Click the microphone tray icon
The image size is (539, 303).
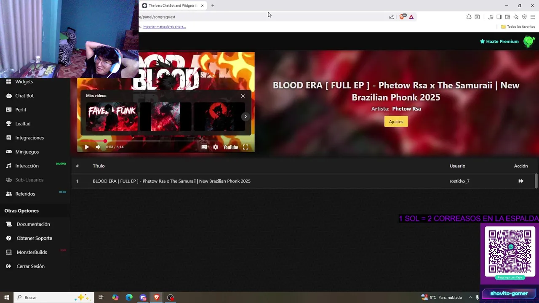click(x=478, y=298)
